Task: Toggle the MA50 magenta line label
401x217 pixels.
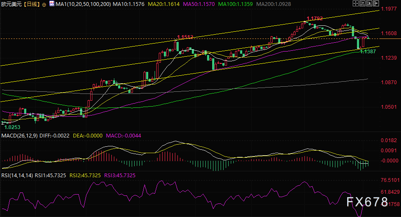Action: (x=199, y=4)
